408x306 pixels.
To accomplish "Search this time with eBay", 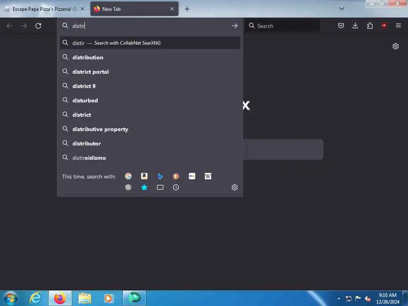I will pyautogui.click(x=192, y=176).
